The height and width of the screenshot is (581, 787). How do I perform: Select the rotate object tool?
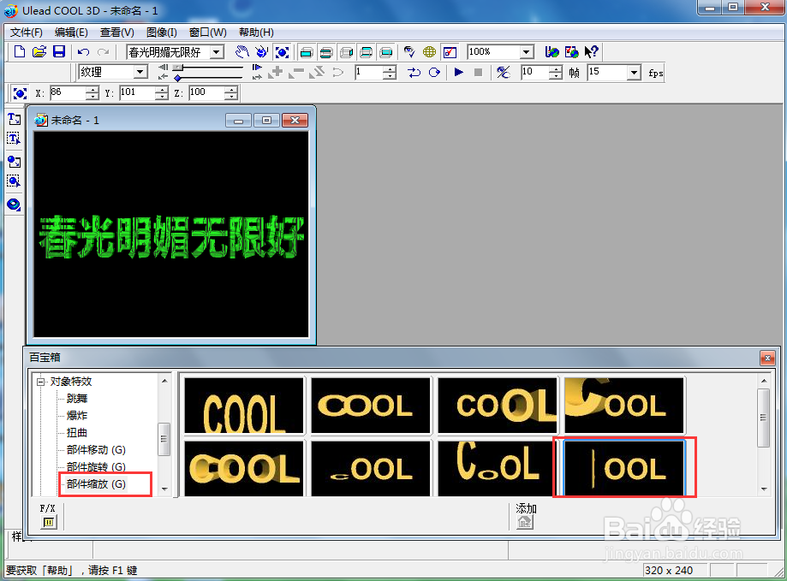[x=261, y=51]
